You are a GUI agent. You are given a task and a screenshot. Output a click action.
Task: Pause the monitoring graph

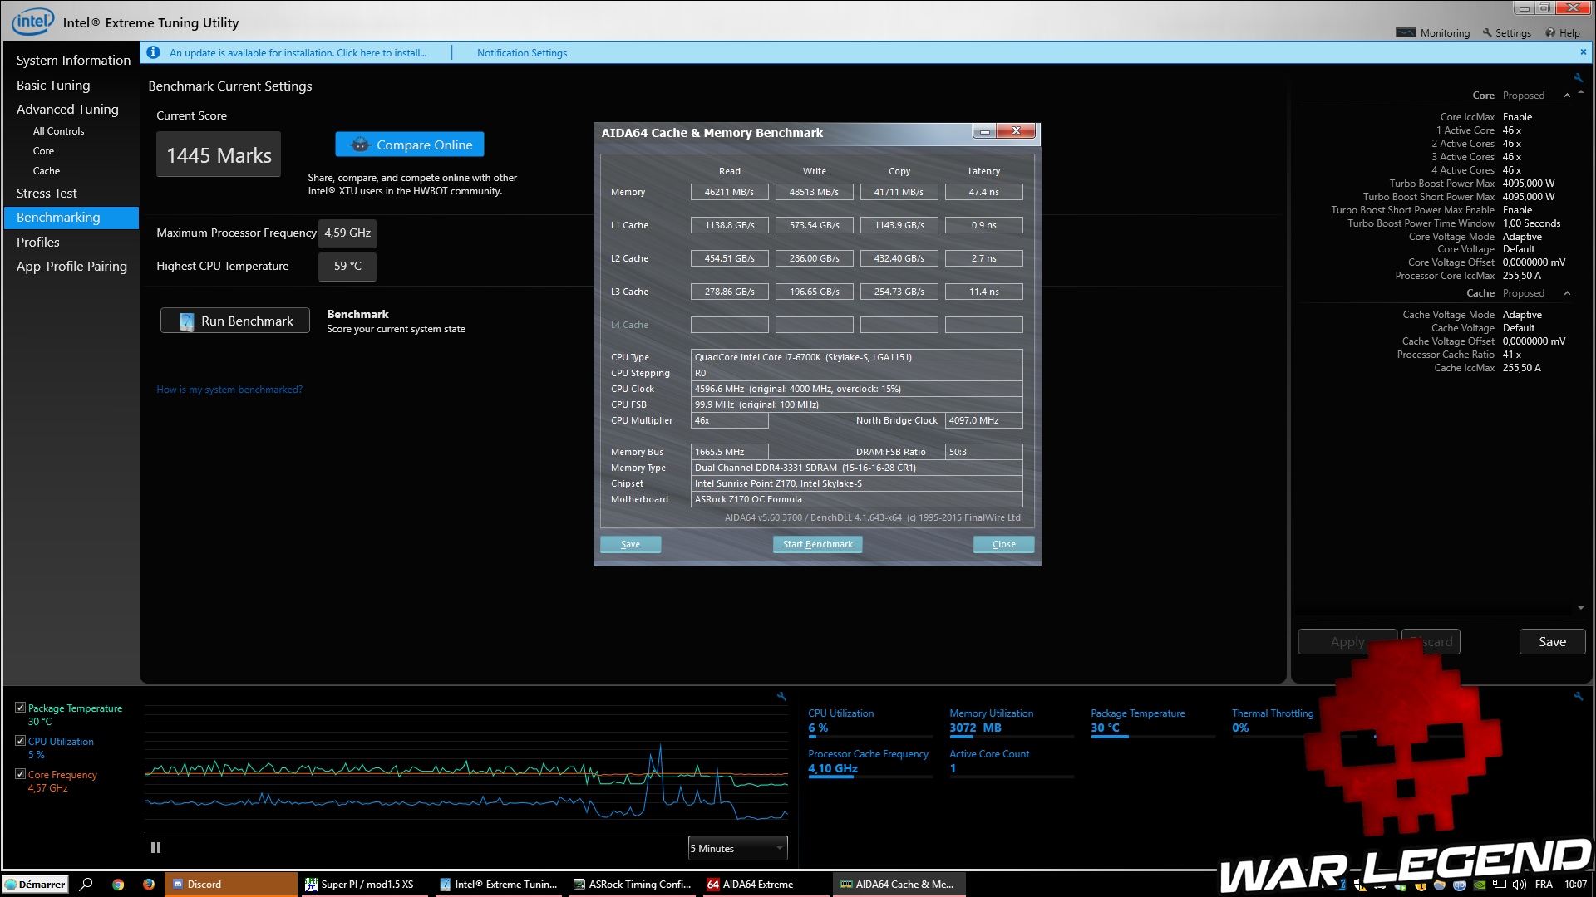click(x=155, y=848)
